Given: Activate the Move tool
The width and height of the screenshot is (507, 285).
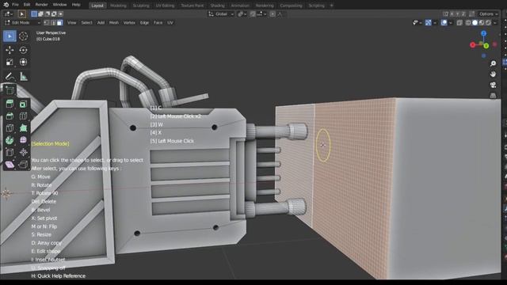Looking at the screenshot, I should [x=10, y=50].
